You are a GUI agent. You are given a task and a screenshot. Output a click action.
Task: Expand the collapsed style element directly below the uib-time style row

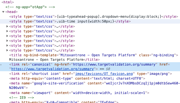click(7, 26)
